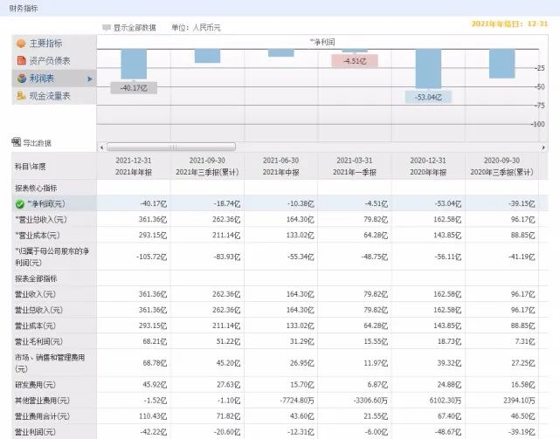Click the *营业总收入(元) row label

pos(41,220)
